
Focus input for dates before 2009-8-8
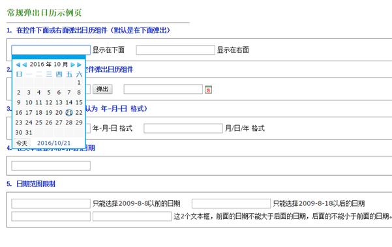[x=51, y=203]
